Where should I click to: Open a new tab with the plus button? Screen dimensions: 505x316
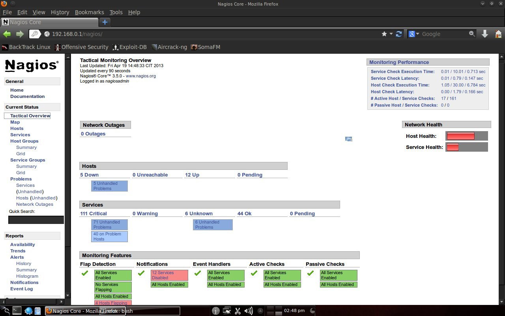click(105, 22)
